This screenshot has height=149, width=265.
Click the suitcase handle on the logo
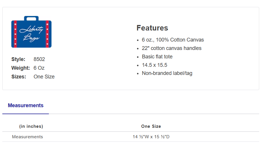click(31, 18)
